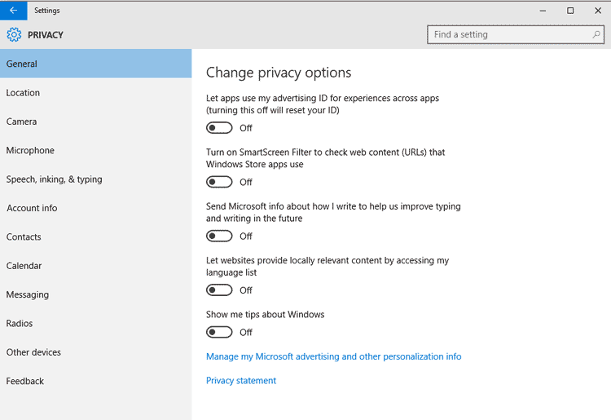The image size is (611, 420).
Task: Select Feedback in the sidebar
Action: click(x=96, y=381)
